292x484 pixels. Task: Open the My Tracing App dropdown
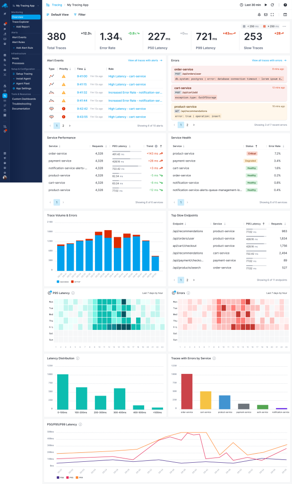tap(26, 6)
